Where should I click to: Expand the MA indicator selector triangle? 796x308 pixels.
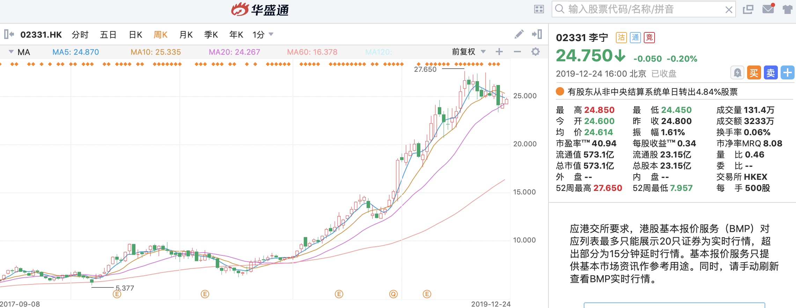[x=11, y=52]
